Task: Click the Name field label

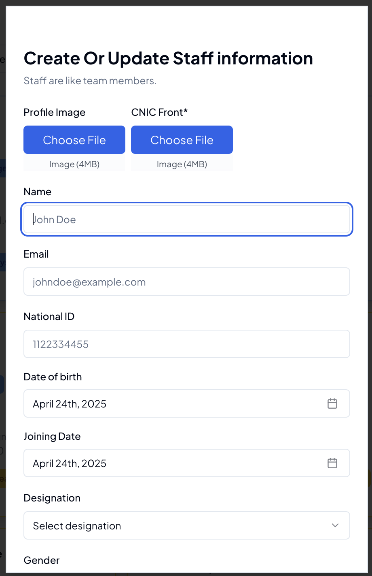Action: click(x=38, y=192)
